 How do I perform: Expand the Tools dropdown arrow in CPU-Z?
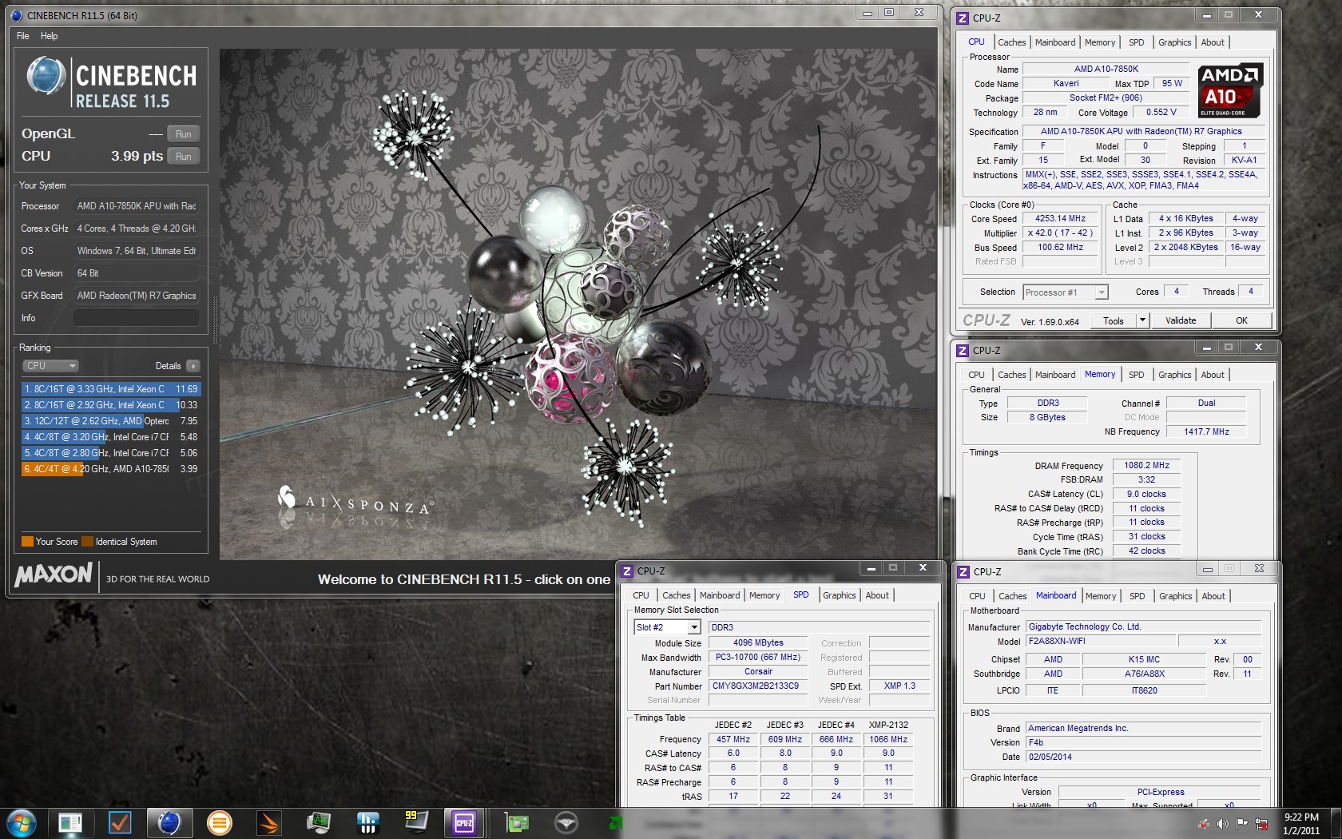[1142, 320]
